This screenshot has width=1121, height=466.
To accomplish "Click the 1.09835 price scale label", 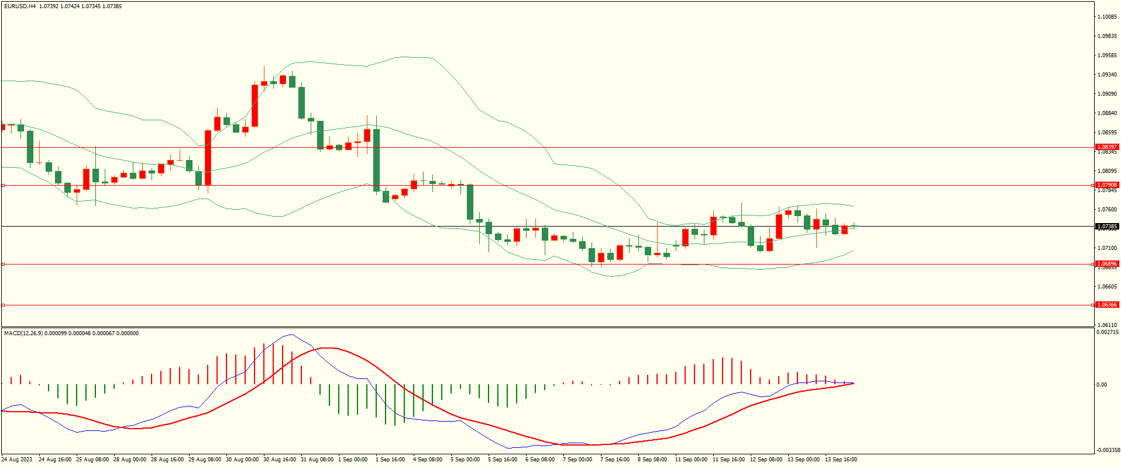I will pos(1108,36).
